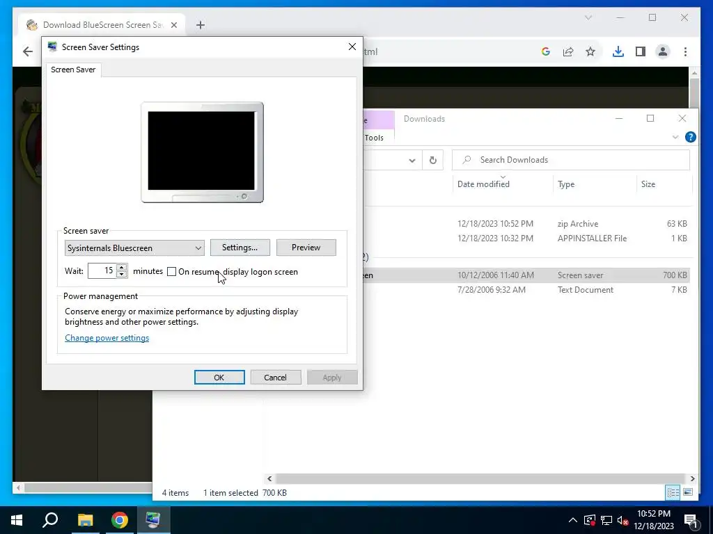Confirm the dialog with OK
This screenshot has height=534, width=713.
[219, 378]
